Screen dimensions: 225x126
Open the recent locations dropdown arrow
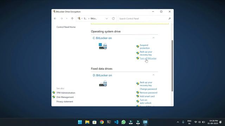(x=66, y=19)
